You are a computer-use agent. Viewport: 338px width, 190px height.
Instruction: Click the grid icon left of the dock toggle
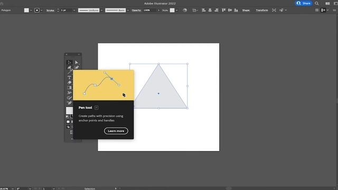(317, 10)
